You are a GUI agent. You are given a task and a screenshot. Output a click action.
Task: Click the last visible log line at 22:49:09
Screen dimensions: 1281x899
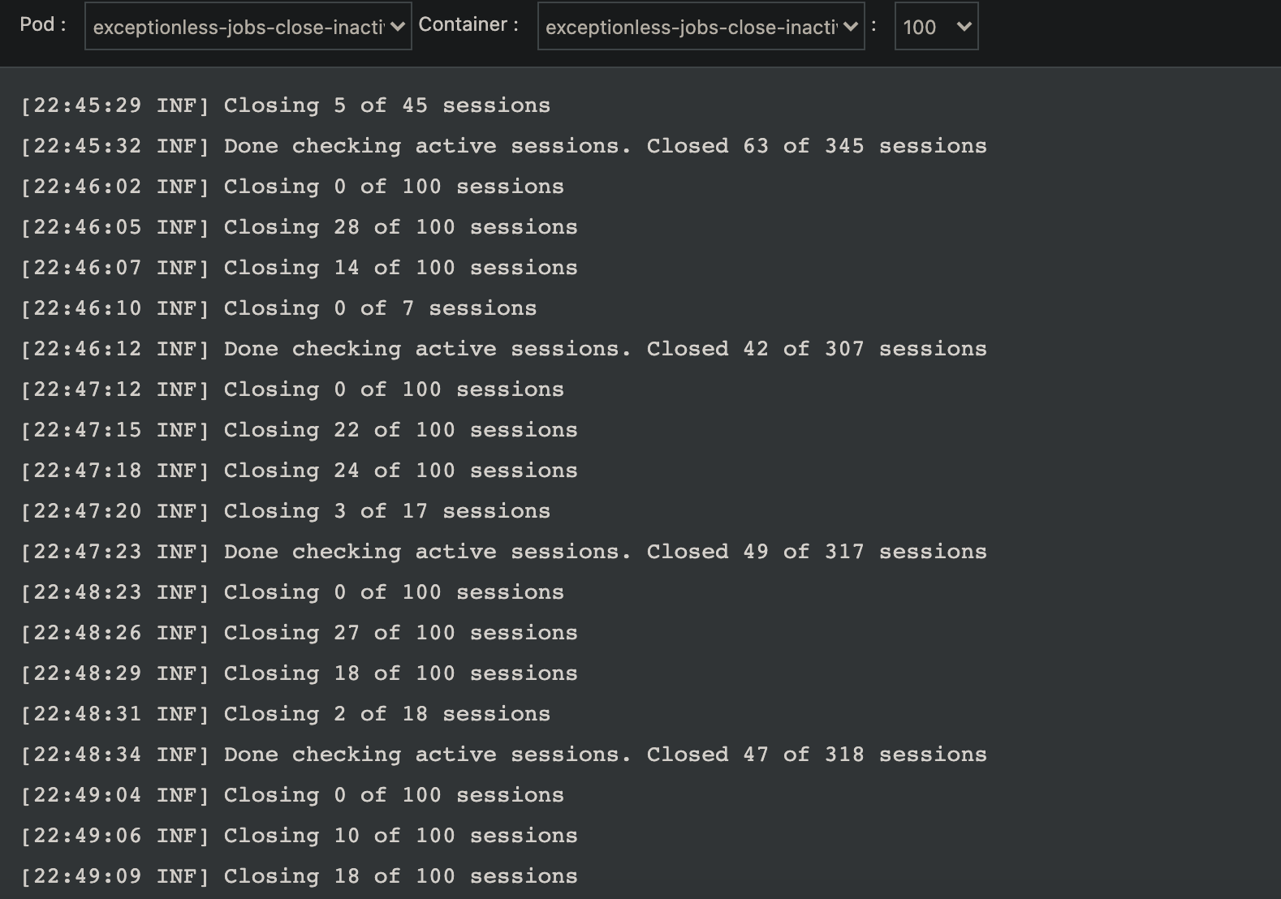(x=298, y=875)
